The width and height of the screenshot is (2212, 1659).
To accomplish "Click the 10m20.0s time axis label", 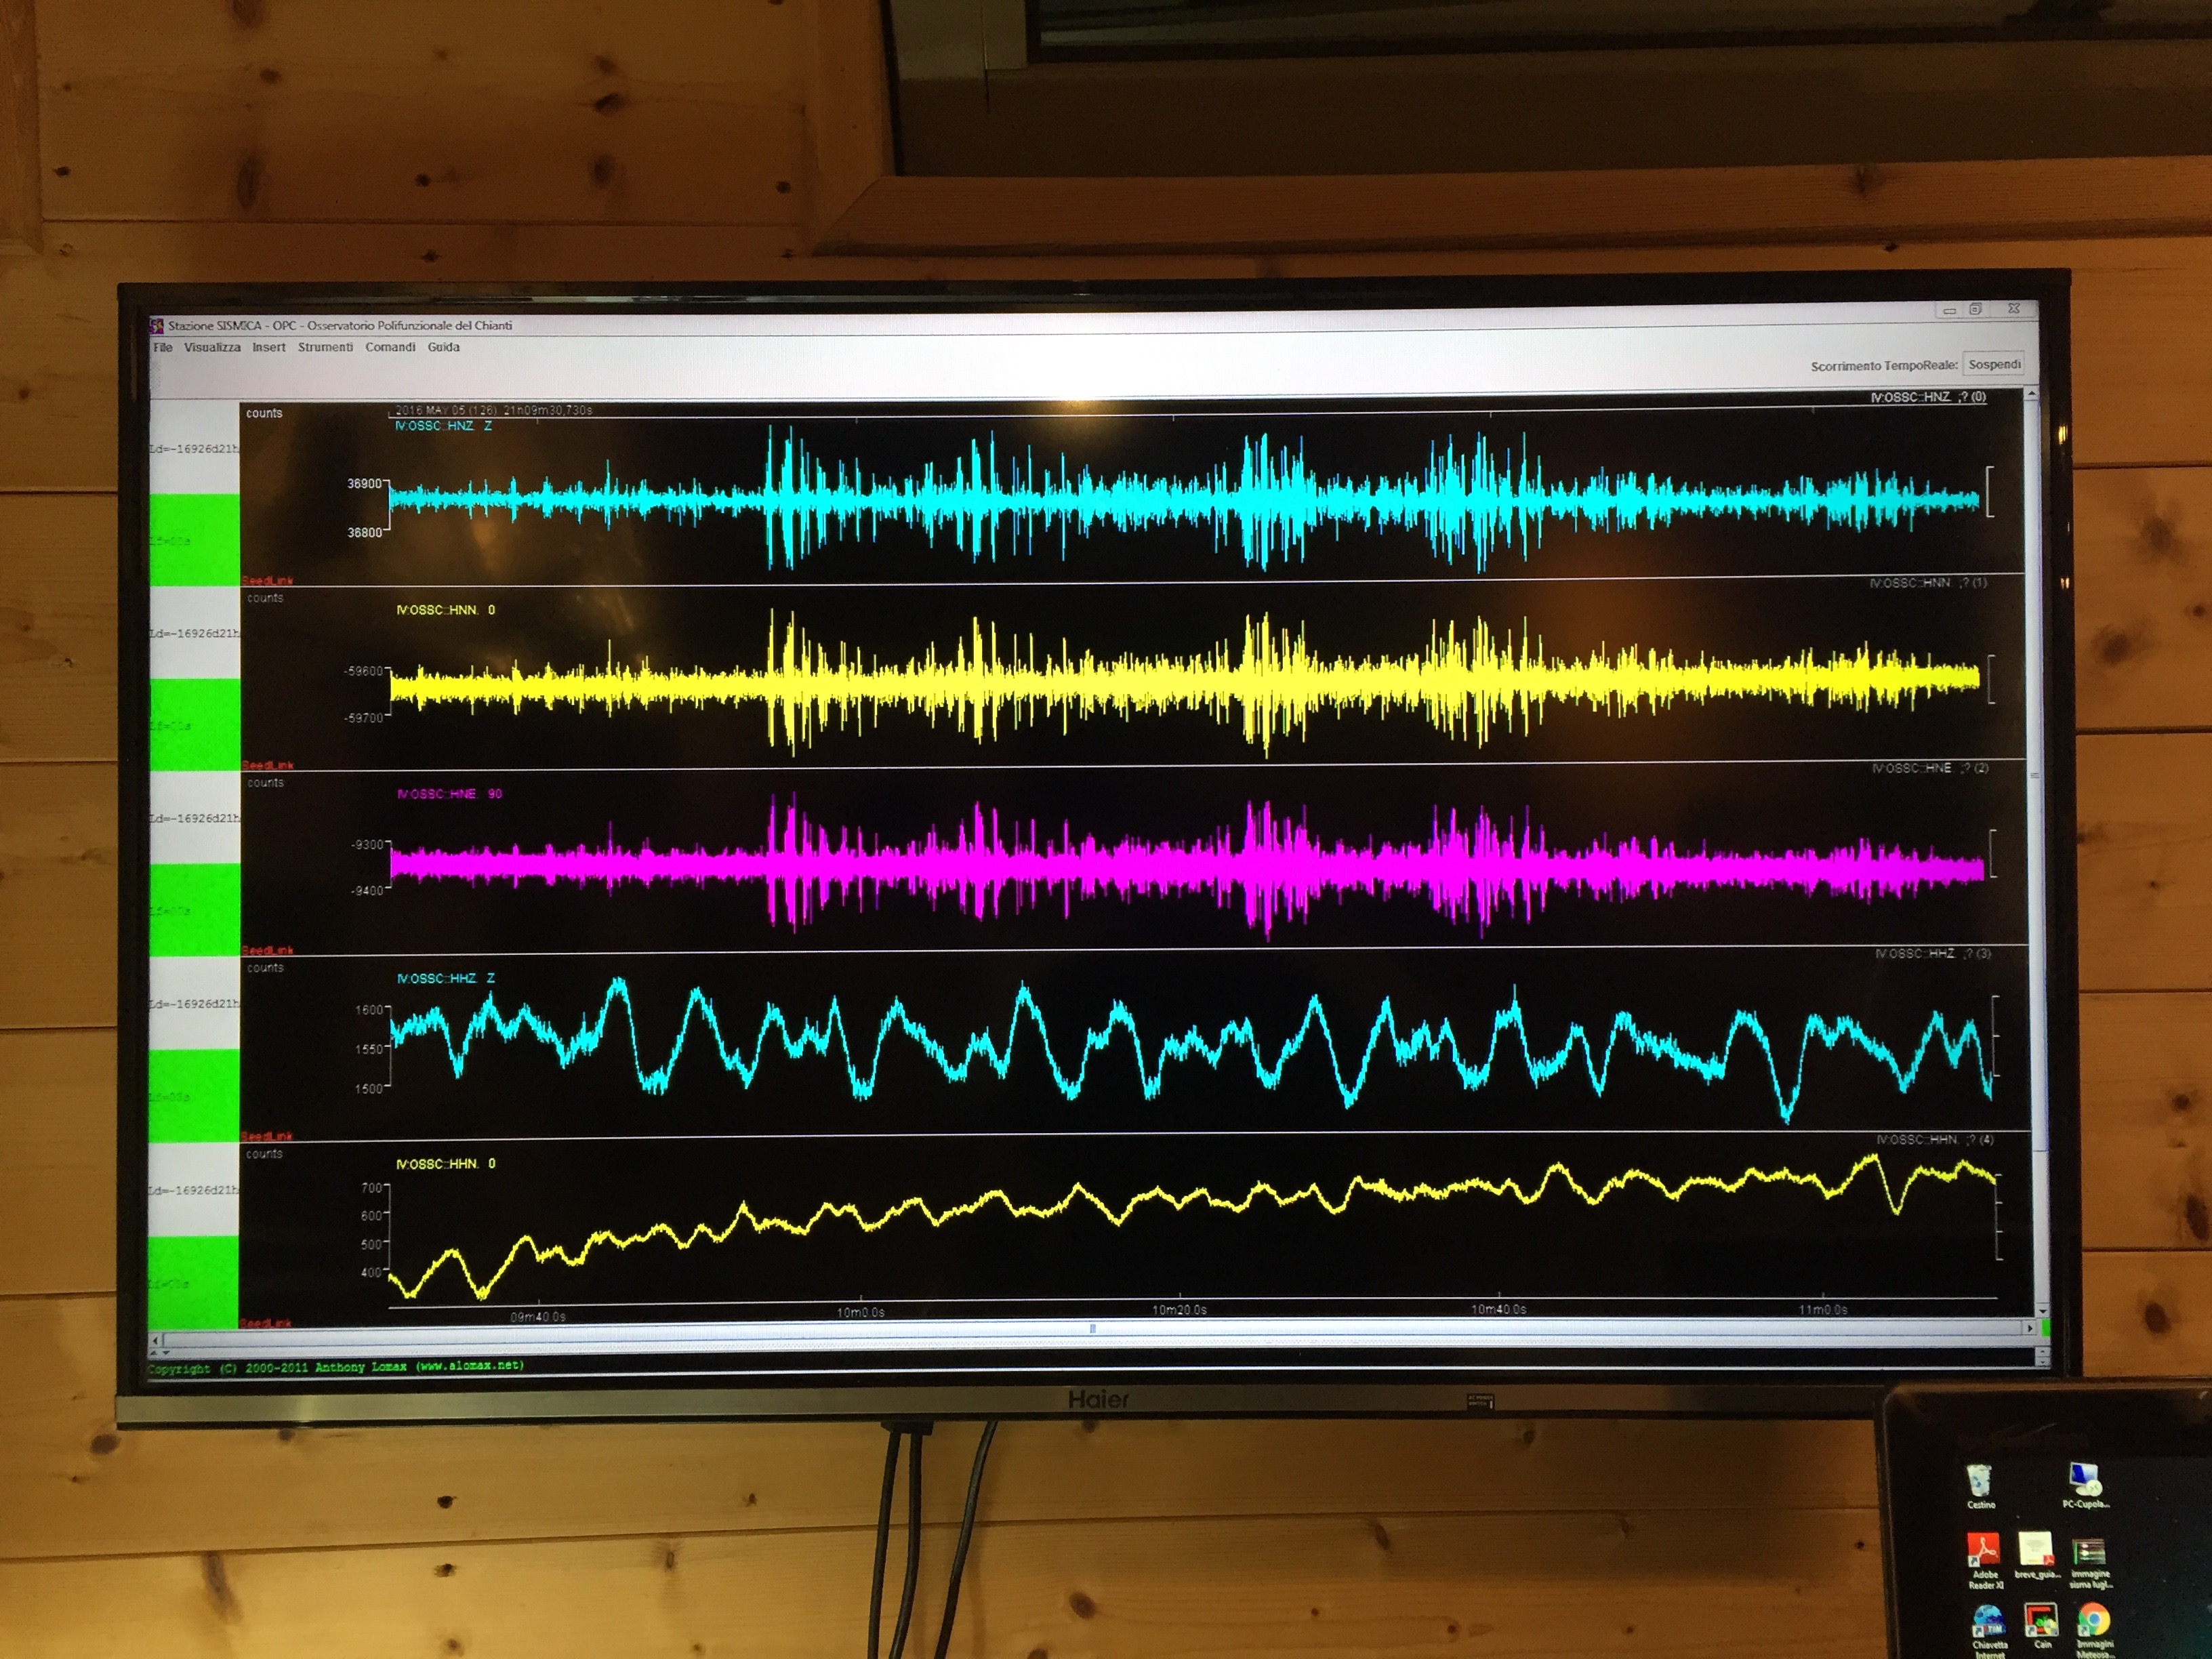I will (1179, 1309).
